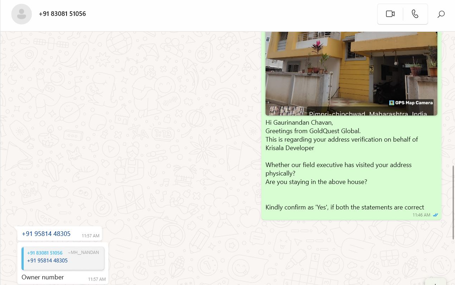Click the 11:46 AM message timestamp
This screenshot has height=285, width=455.
(x=421, y=215)
